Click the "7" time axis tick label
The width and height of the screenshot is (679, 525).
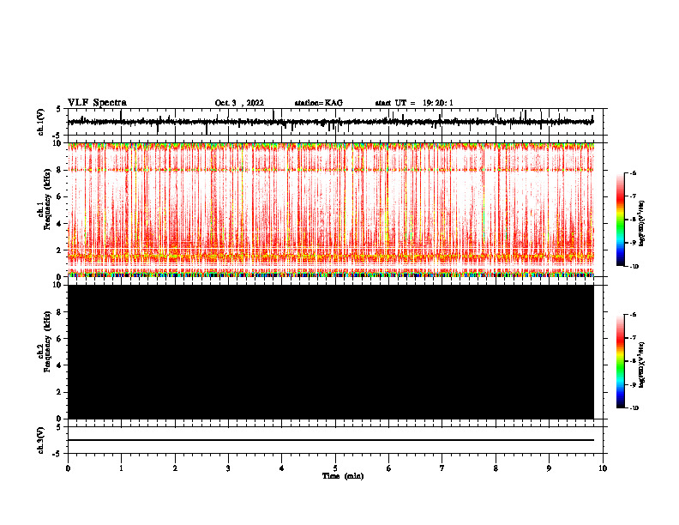click(442, 468)
